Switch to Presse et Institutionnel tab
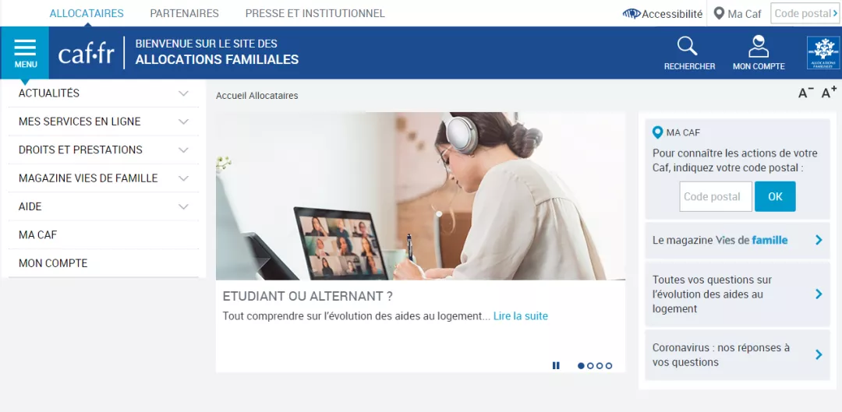The image size is (842, 412). 315,13
